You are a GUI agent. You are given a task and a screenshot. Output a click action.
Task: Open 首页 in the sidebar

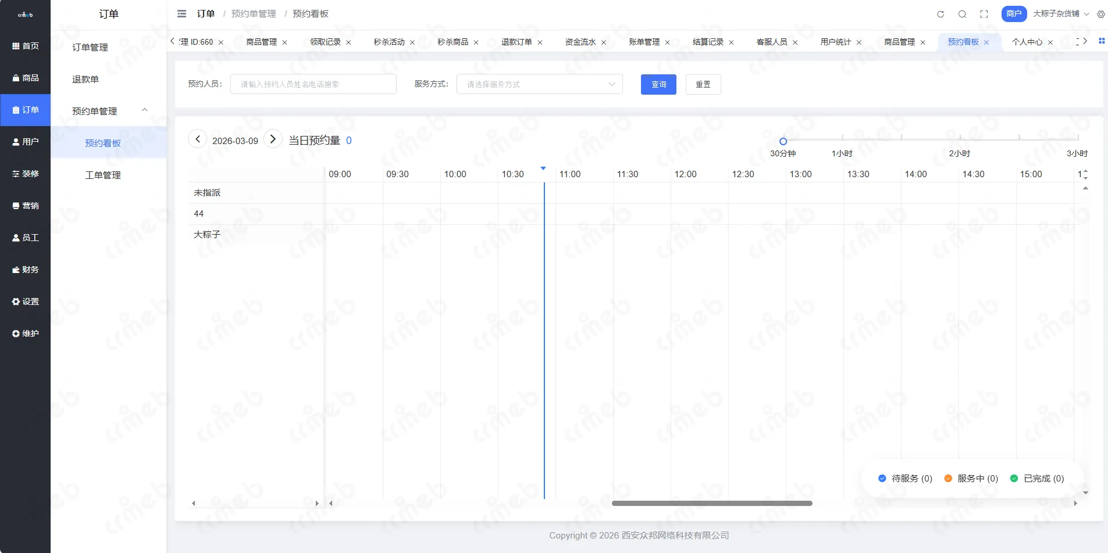pos(25,46)
